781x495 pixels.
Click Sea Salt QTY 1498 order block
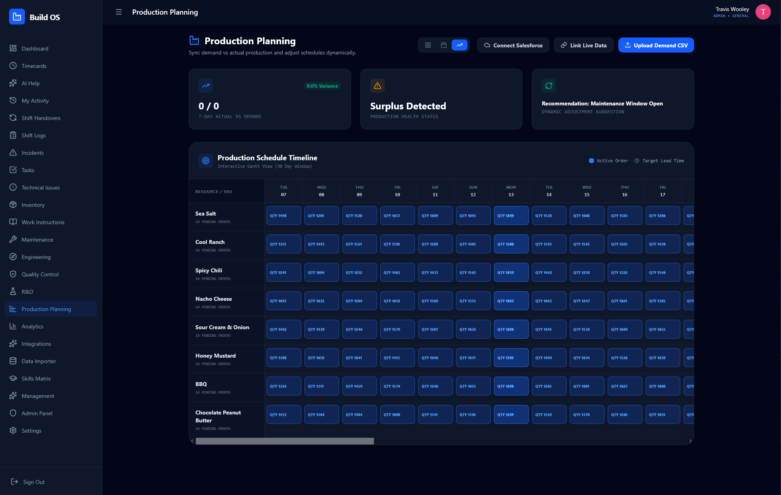click(283, 216)
